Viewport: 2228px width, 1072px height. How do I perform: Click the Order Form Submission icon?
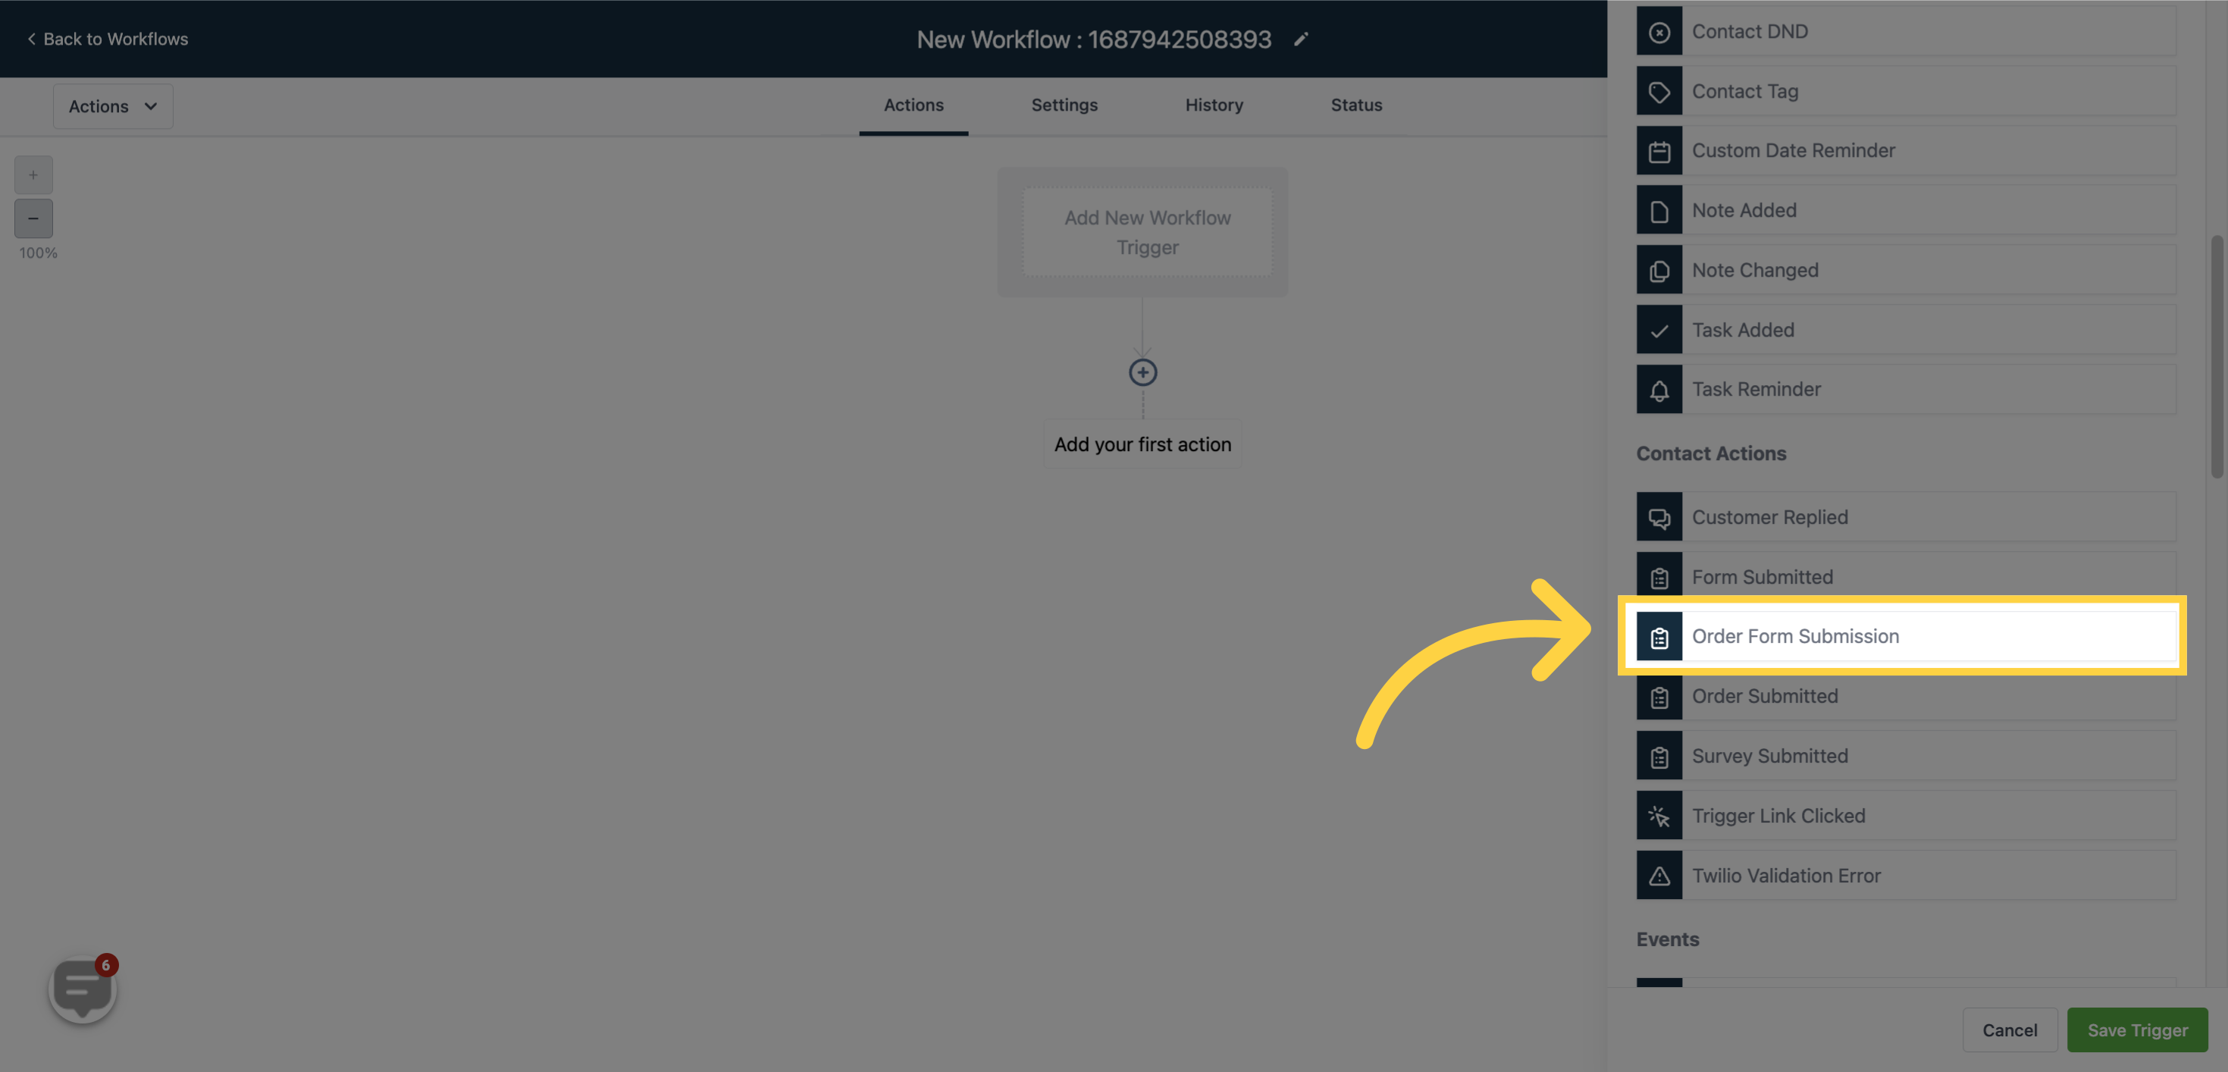point(1659,635)
